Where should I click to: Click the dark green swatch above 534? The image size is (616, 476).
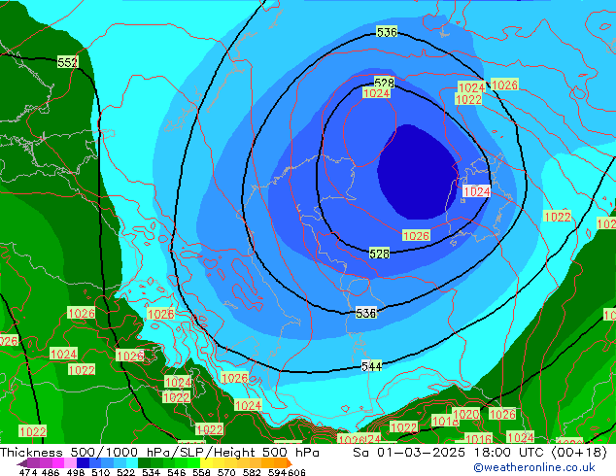[x=144, y=462]
